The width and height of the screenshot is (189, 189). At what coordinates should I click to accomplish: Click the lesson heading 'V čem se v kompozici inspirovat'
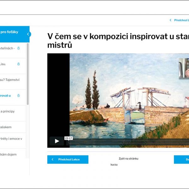[x=118, y=41]
